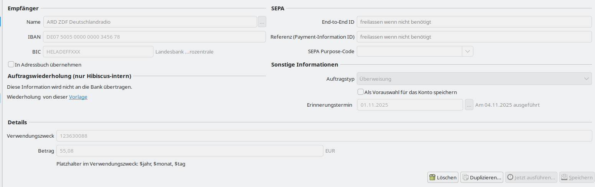Open the Vorlage link
The image size is (595, 187).
[x=78, y=97]
